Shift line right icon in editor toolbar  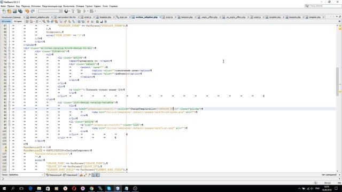(x=83, y=21)
